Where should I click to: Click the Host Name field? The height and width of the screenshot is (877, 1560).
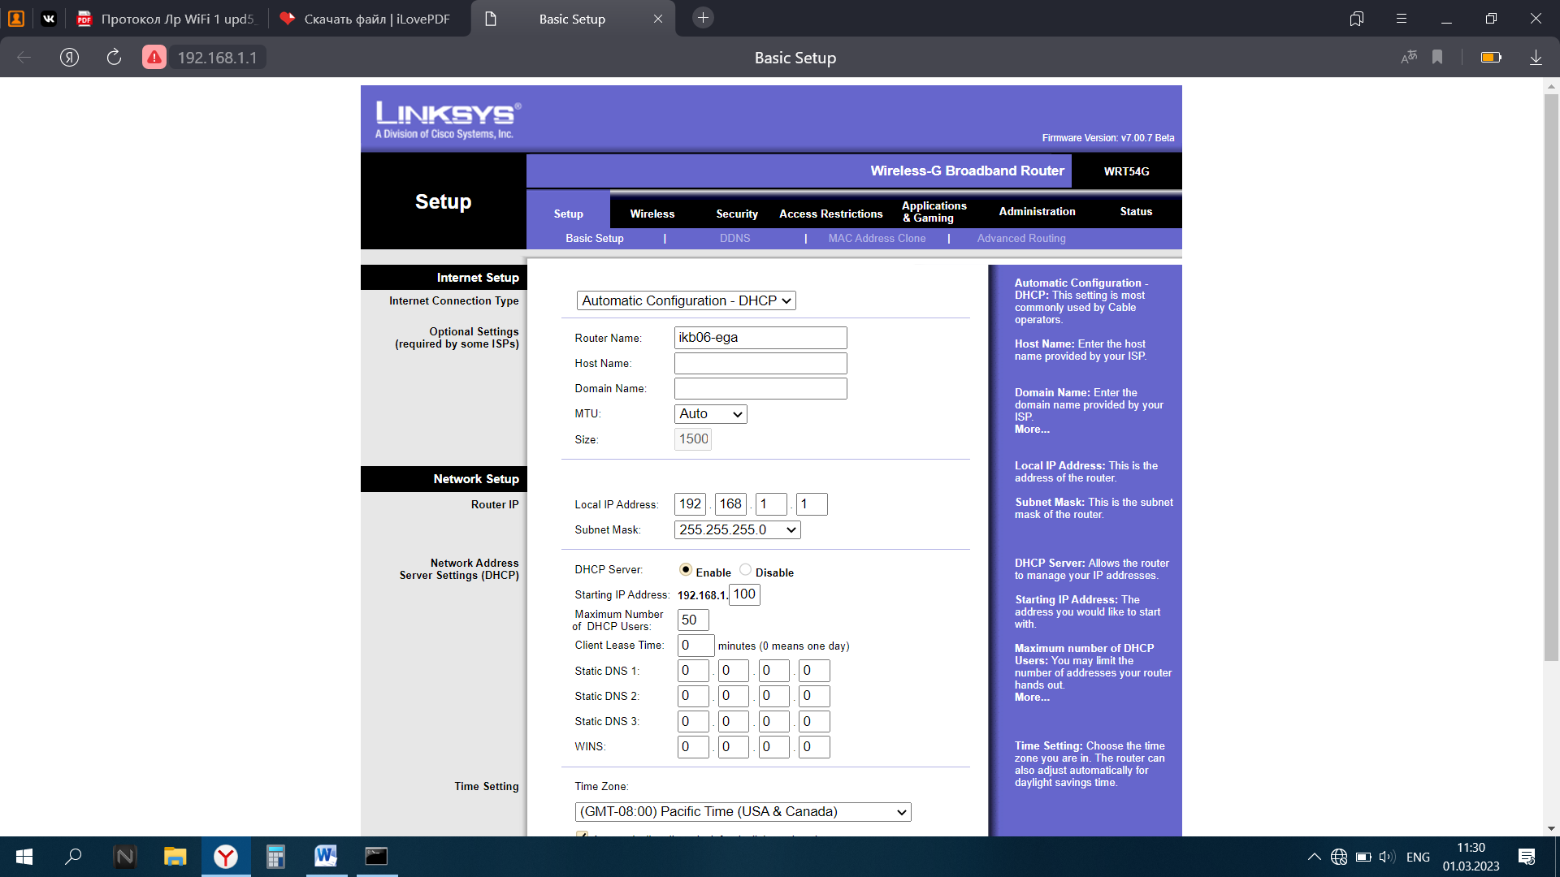760,363
